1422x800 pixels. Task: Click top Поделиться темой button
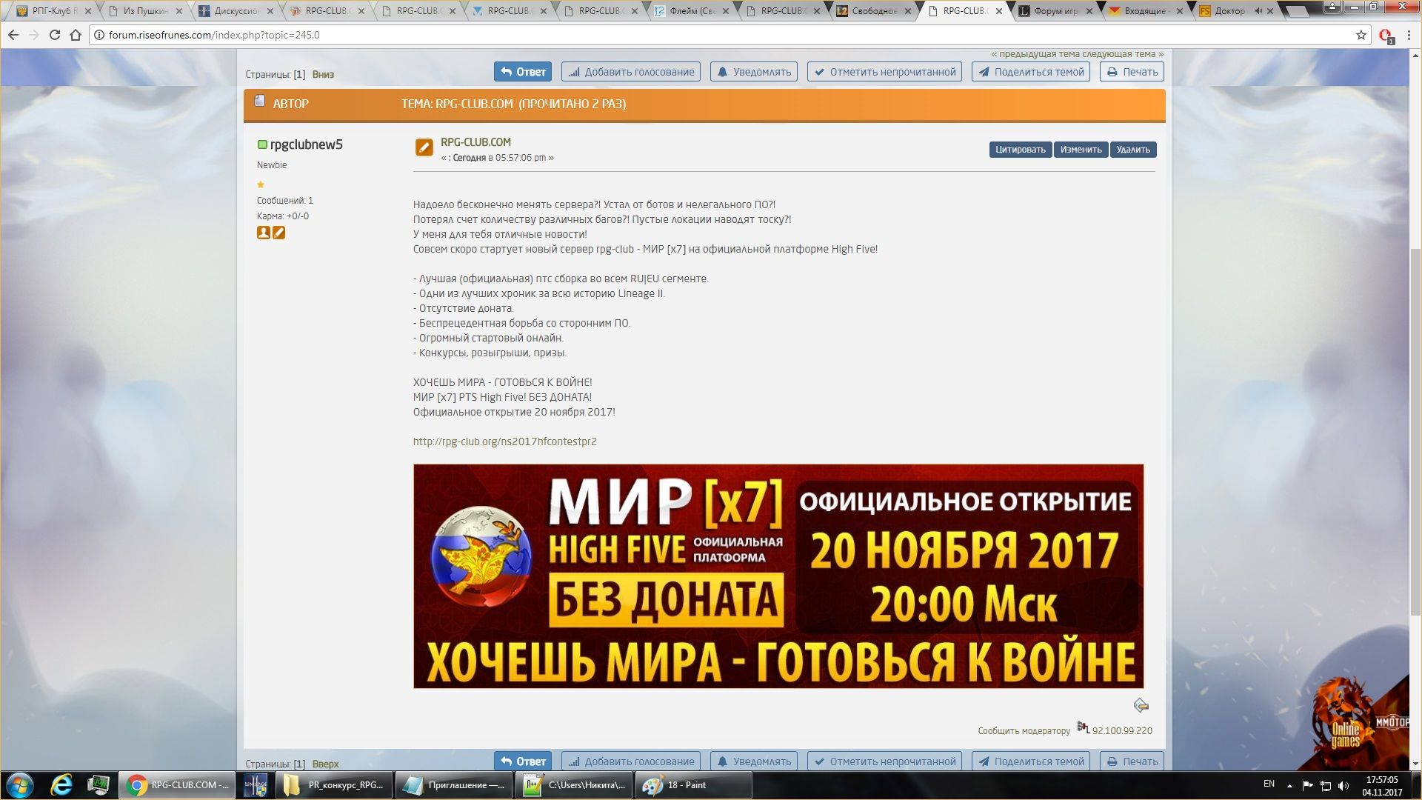pyautogui.click(x=1031, y=72)
